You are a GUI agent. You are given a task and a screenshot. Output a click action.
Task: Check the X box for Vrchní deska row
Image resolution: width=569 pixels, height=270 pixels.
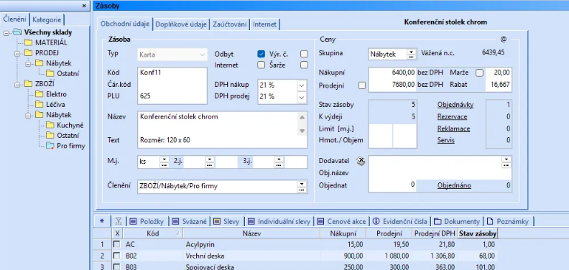coord(117,256)
